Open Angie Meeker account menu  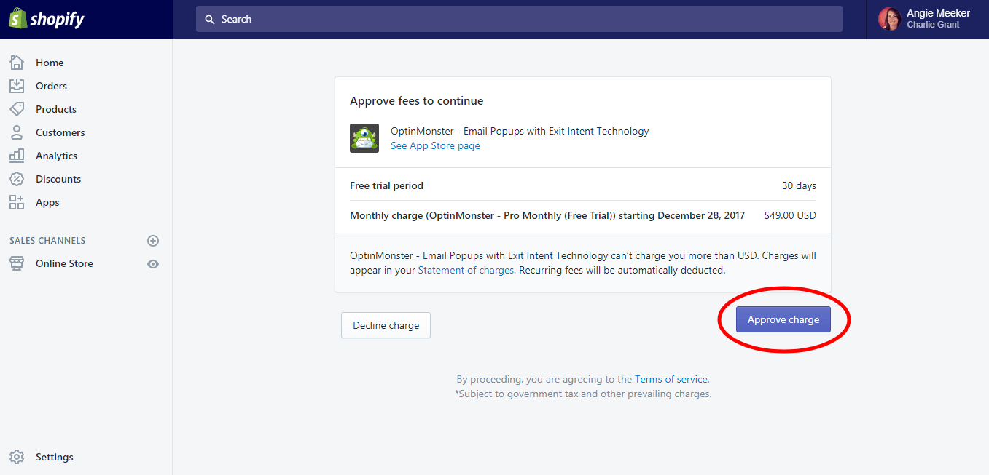coord(927,19)
